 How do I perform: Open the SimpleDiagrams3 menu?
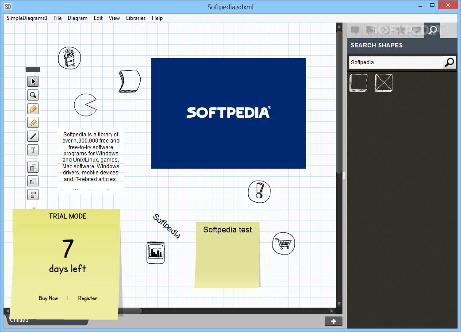[x=27, y=18]
